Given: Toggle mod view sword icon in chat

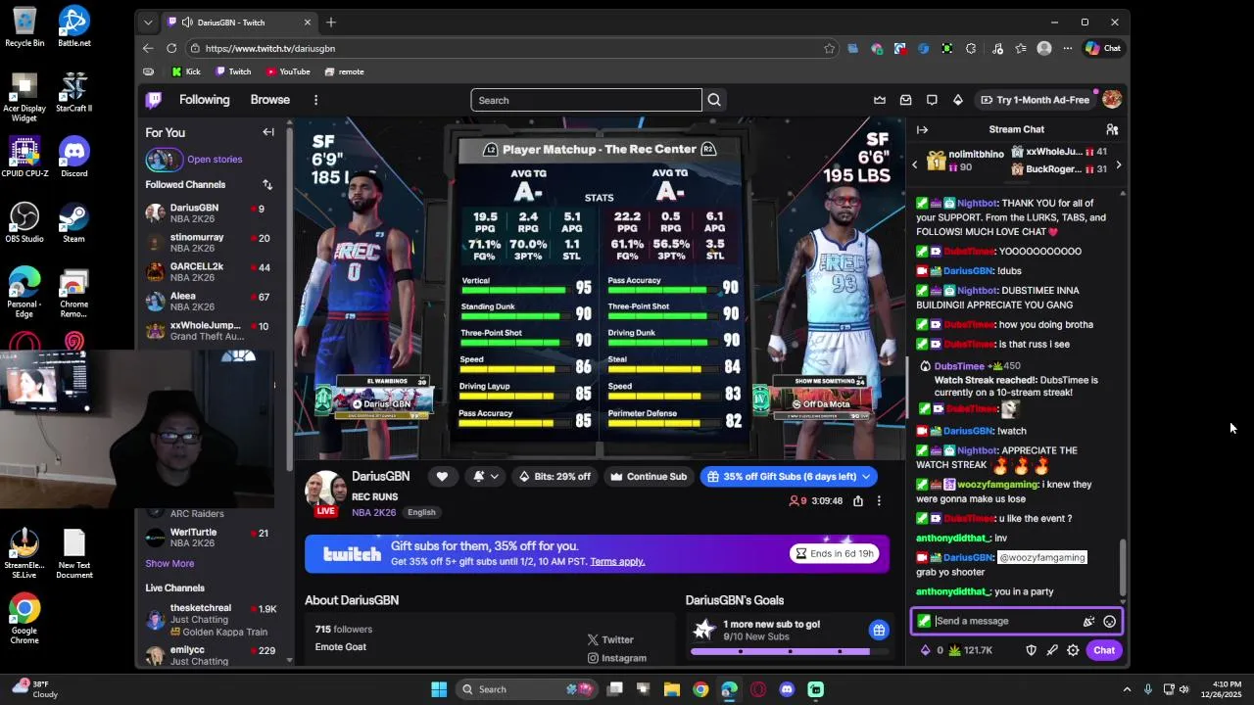Looking at the screenshot, I should 1052,650.
